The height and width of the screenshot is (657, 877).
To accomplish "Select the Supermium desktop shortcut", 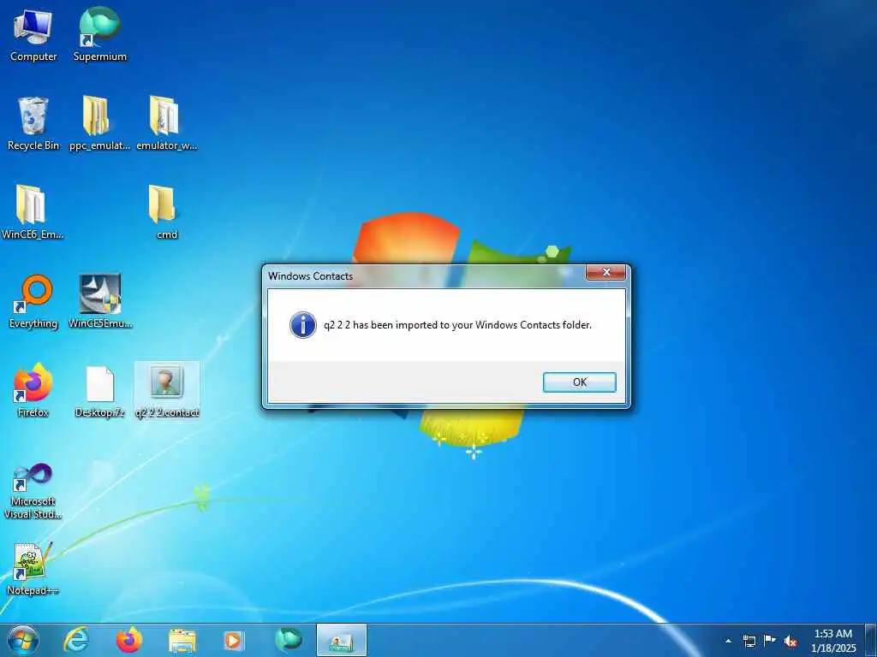I will (x=100, y=34).
